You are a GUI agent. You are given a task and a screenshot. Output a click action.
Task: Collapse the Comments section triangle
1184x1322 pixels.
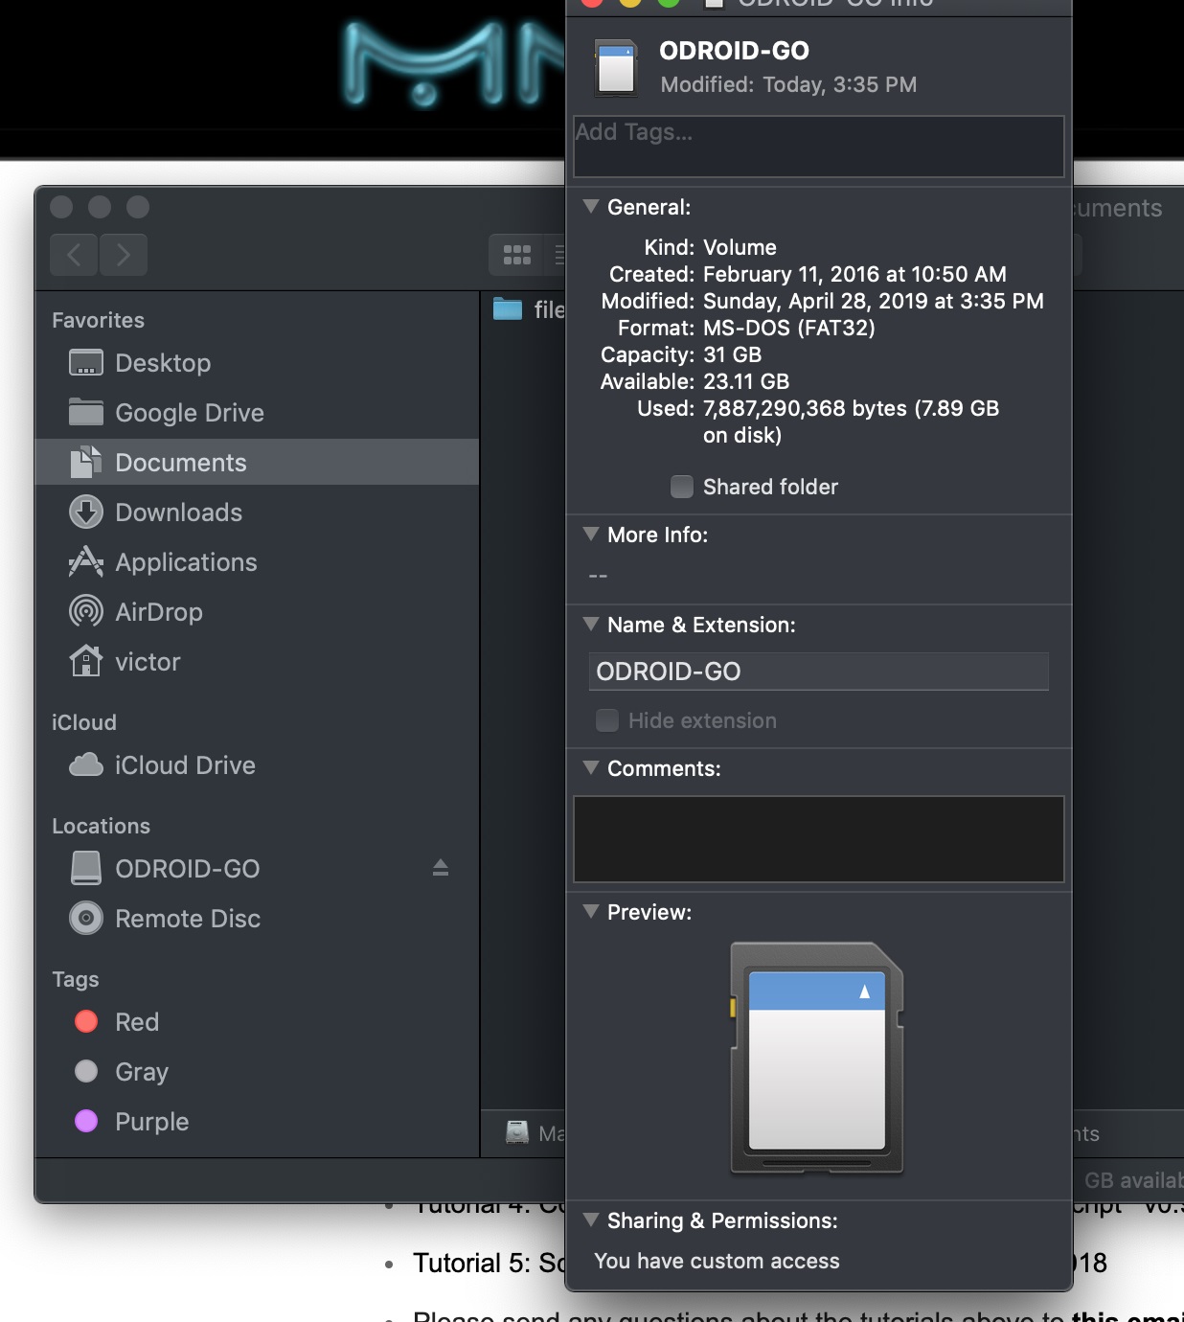tap(591, 768)
